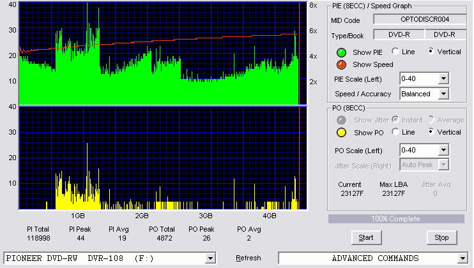Image resolution: width=474 pixels, height=268 pixels.
Task: Select Line mode for PIE graph
Action: coord(395,51)
